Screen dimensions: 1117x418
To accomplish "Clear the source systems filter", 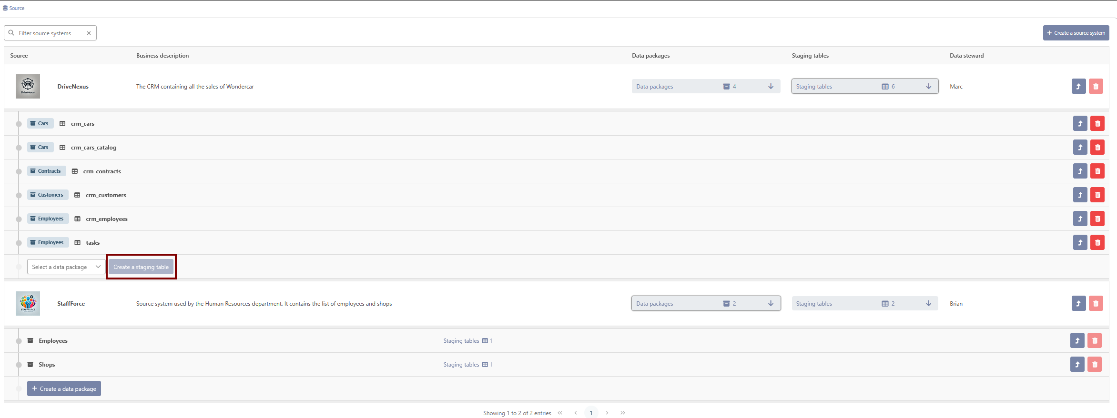I will (89, 33).
